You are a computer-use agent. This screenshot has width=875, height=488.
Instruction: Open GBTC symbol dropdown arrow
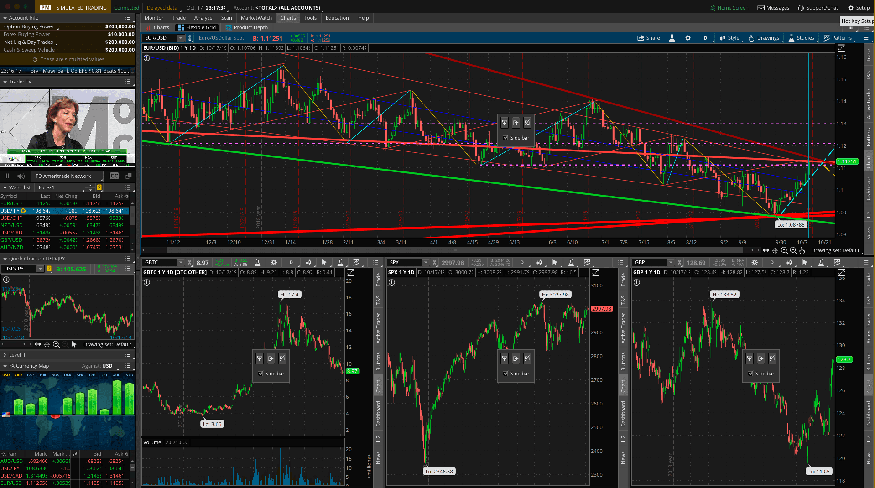181,262
